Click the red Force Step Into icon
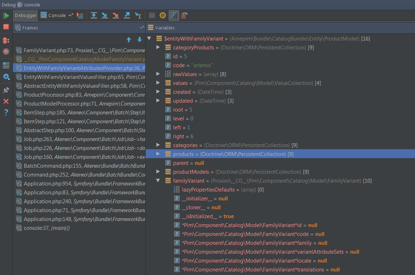415x275 pixels. click(115, 15)
